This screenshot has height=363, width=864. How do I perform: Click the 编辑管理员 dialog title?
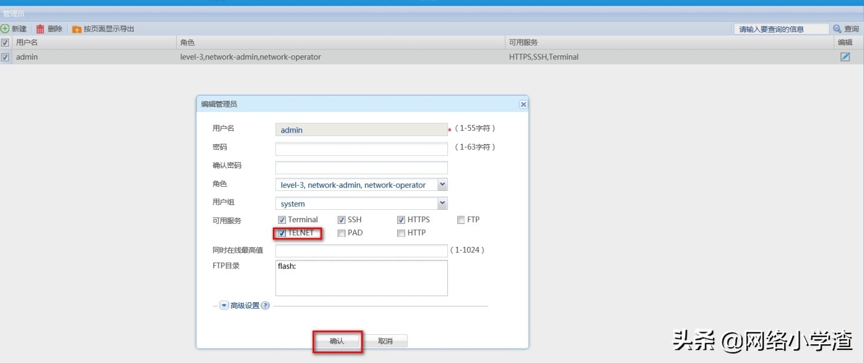(219, 104)
